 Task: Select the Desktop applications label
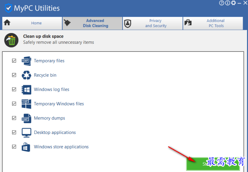point(55,132)
